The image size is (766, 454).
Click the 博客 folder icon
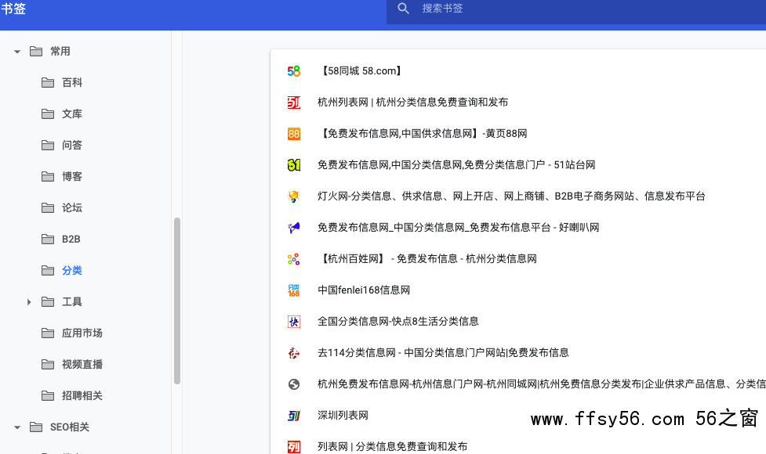(x=48, y=176)
